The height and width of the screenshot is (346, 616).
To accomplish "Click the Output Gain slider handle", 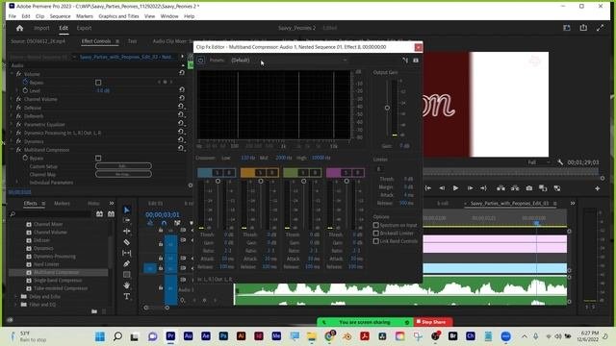I will pyautogui.click(x=387, y=108).
